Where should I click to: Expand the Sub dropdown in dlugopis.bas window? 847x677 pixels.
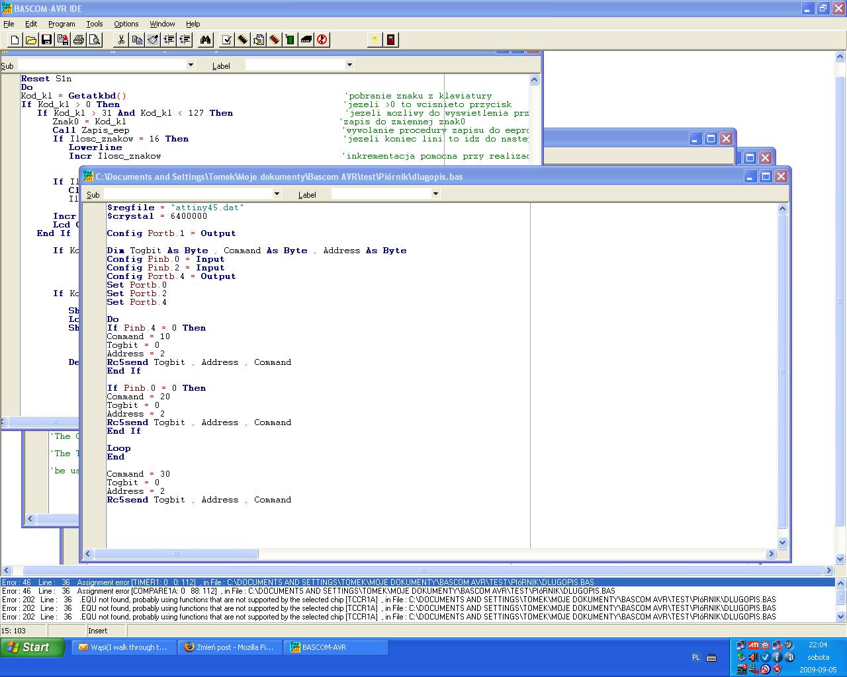[277, 194]
